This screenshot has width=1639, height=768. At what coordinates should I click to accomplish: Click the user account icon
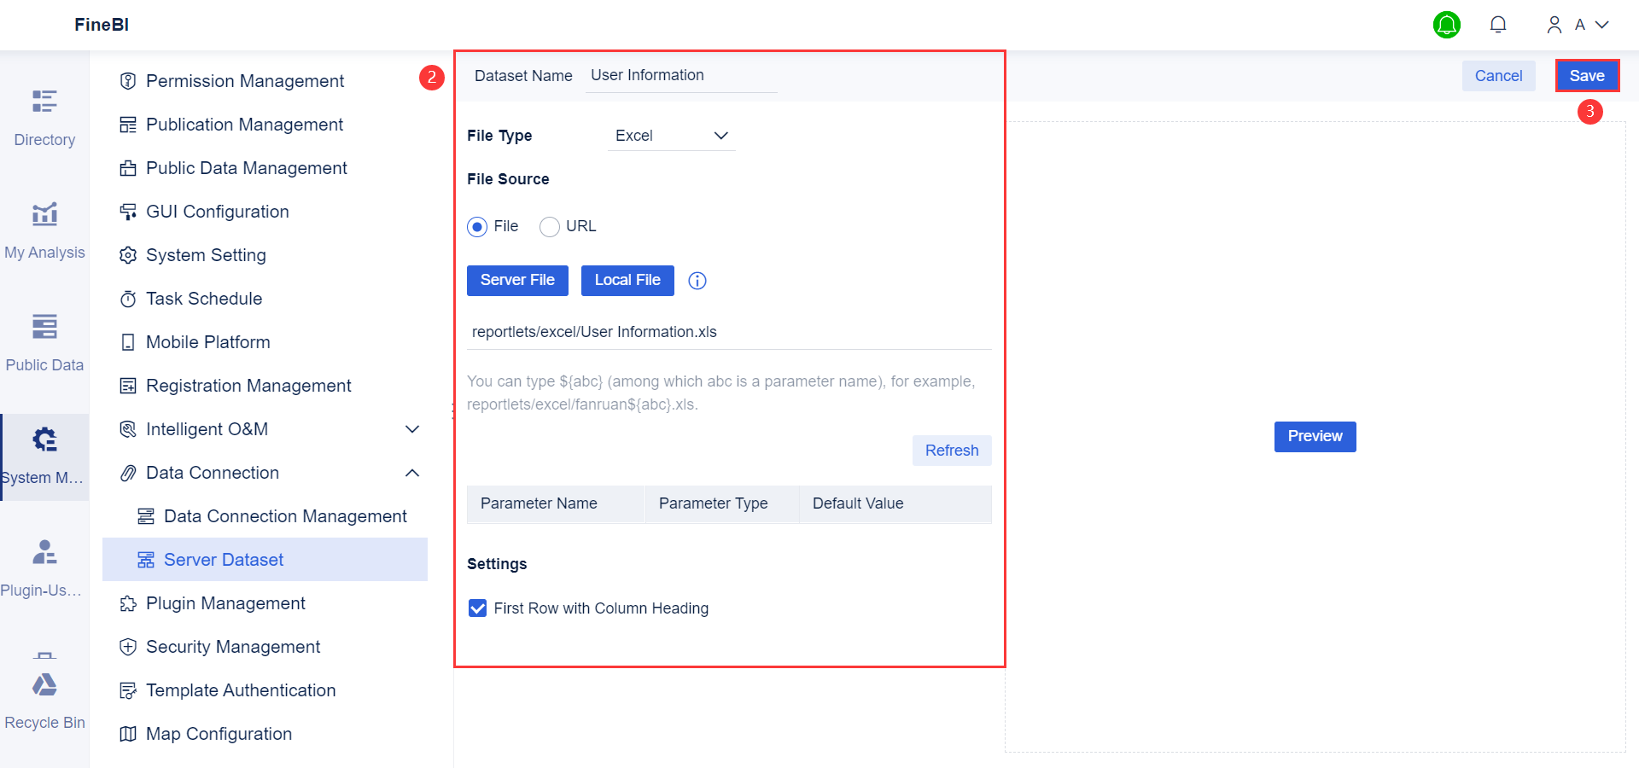1554,25
